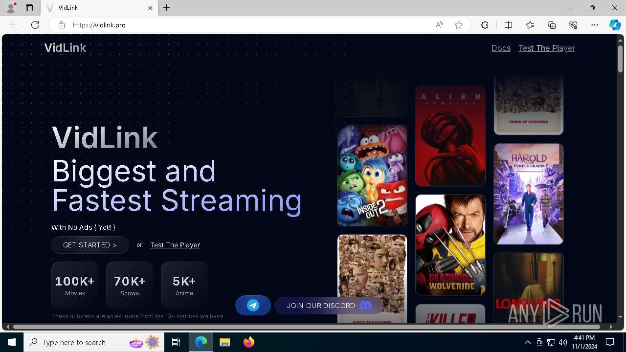
Task: Open the volume control tray icon
Action: [563, 342]
